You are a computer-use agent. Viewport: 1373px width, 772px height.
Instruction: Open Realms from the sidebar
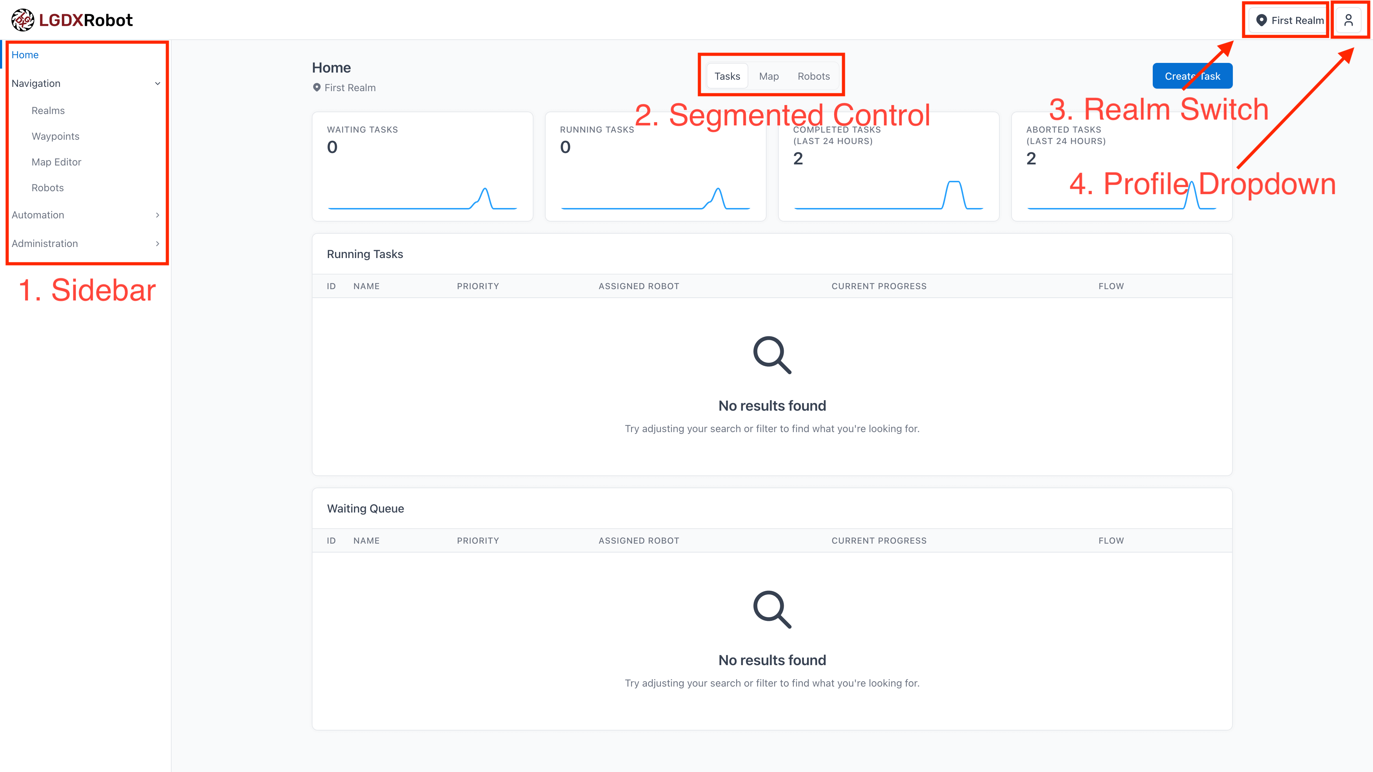48,111
